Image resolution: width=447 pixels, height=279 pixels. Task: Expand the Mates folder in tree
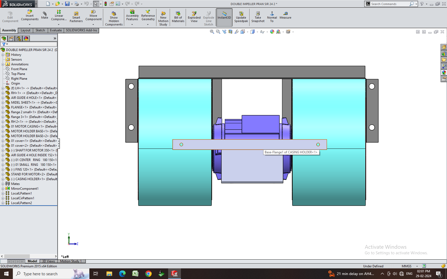pos(3,184)
